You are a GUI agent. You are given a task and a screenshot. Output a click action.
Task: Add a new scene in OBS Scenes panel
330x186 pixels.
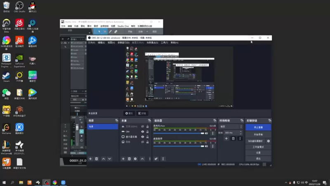point(90,159)
